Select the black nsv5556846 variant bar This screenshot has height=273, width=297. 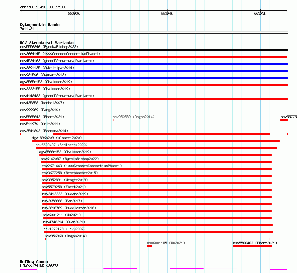(154, 50)
